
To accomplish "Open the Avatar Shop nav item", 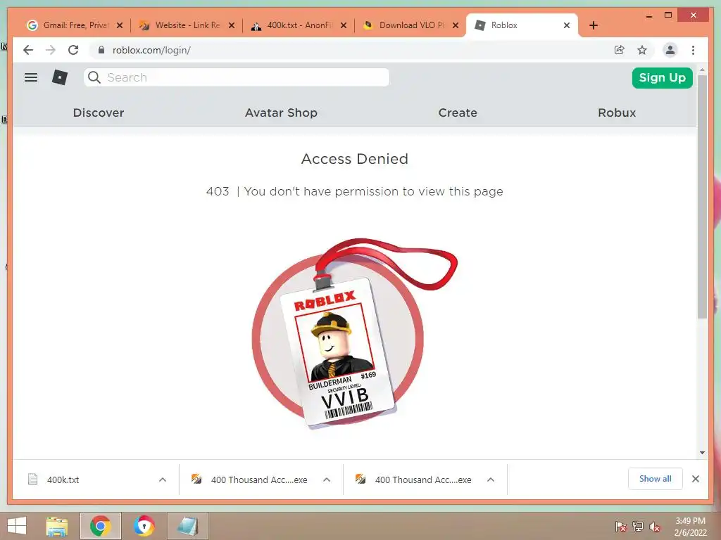I will point(281,112).
